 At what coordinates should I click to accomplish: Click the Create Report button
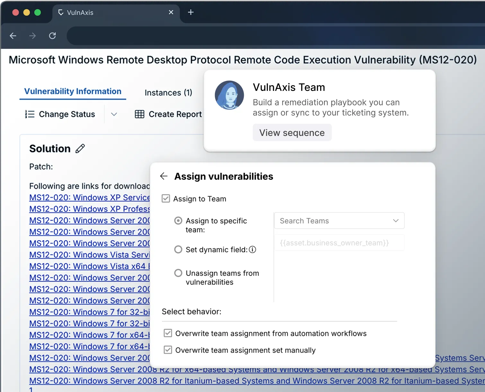click(x=168, y=114)
